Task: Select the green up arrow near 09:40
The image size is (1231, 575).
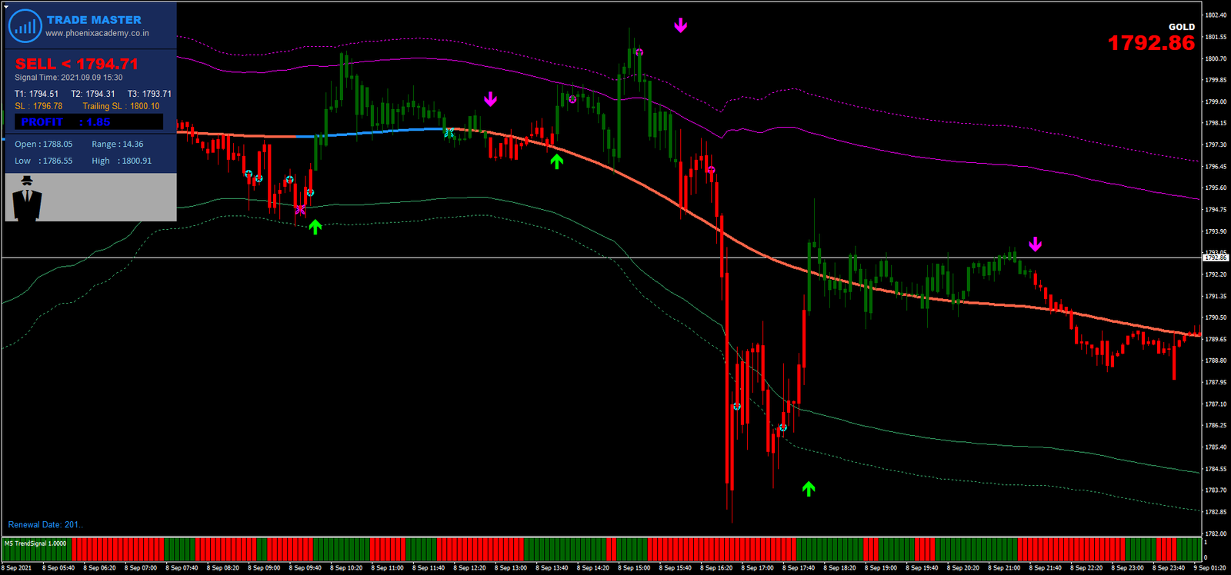Action: [315, 227]
